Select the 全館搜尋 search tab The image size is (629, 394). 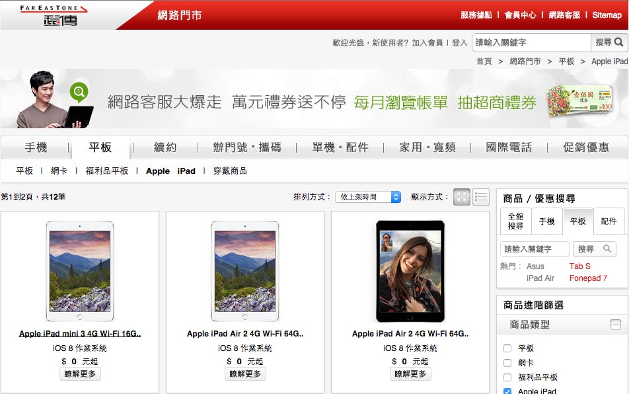[x=516, y=221]
